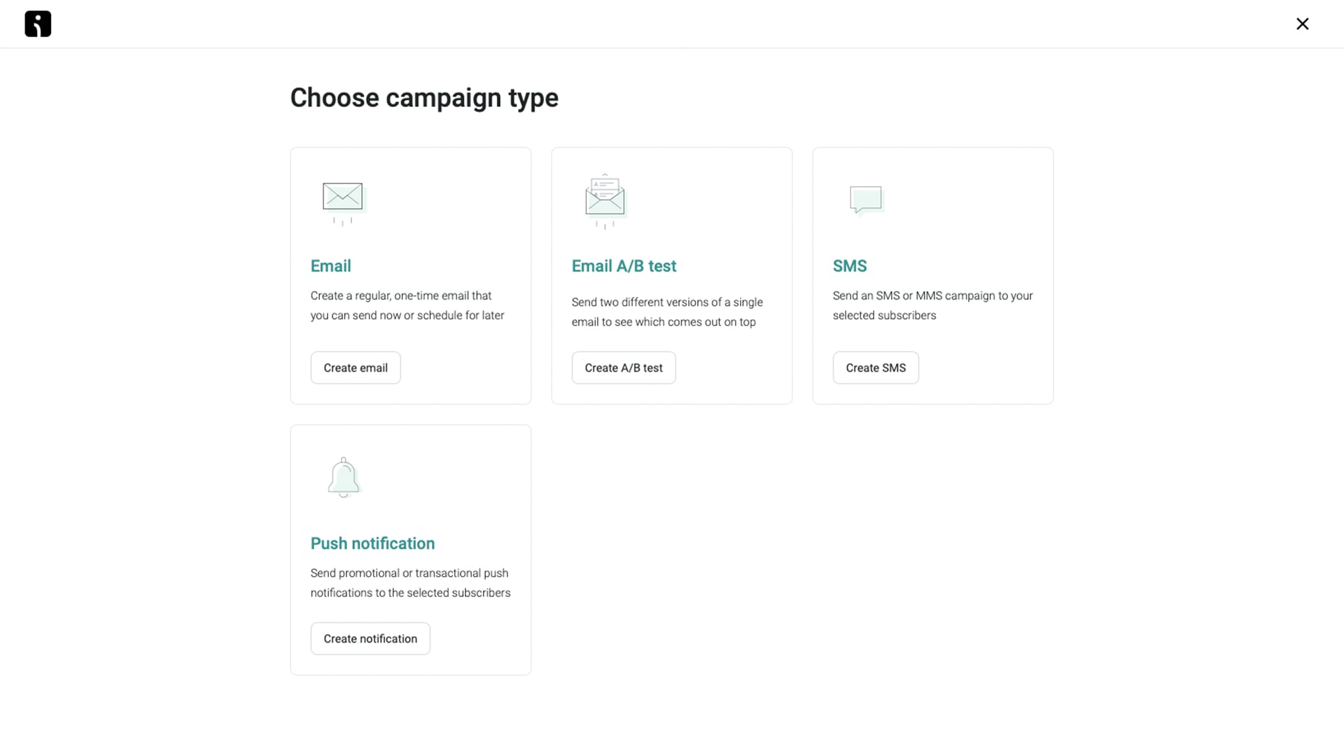The width and height of the screenshot is (1344, 756).
Task: Click the Create SMS button
Action: pos(876,367)
